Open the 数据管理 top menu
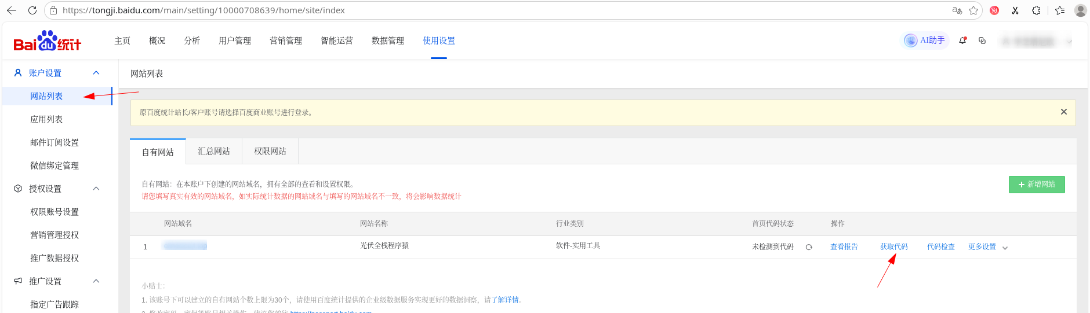The width and height of the screenshot is (1090, 313). 387,41
